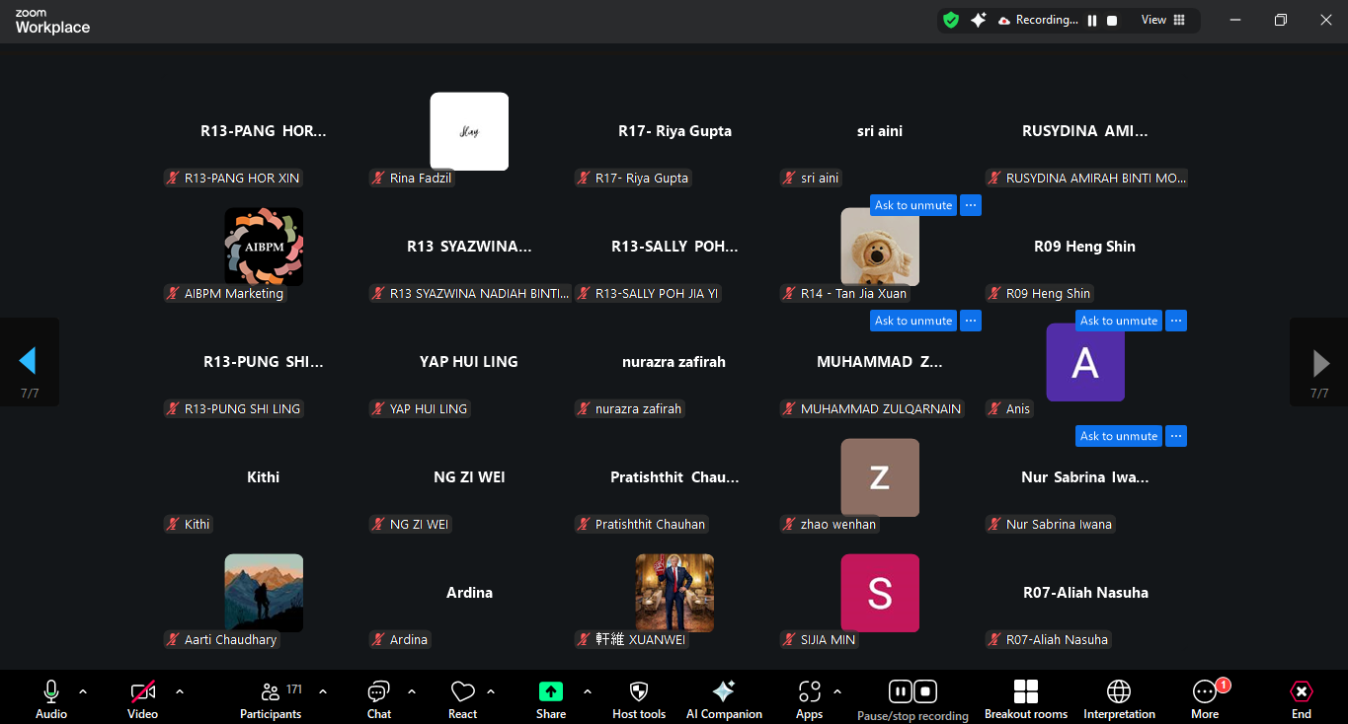This screenshot has width=1348, height=724.
Task: Click Ask to unmute for Anis
Action: pos(1118,321)
